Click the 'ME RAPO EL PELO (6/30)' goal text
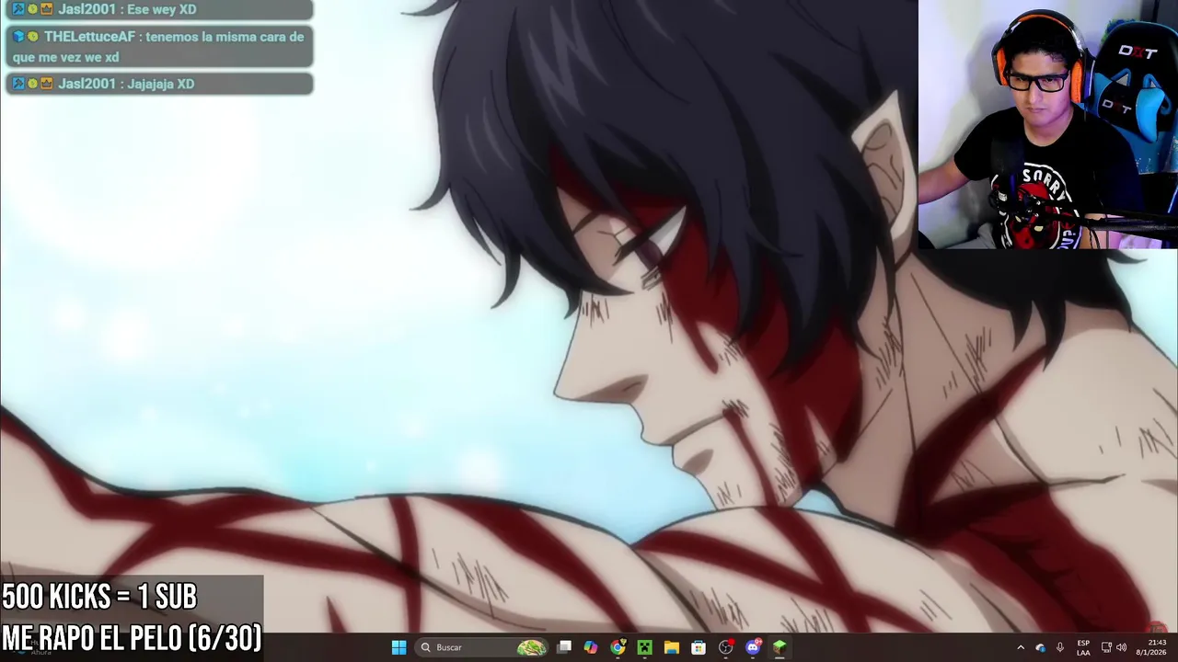 (x=132, y=637)
